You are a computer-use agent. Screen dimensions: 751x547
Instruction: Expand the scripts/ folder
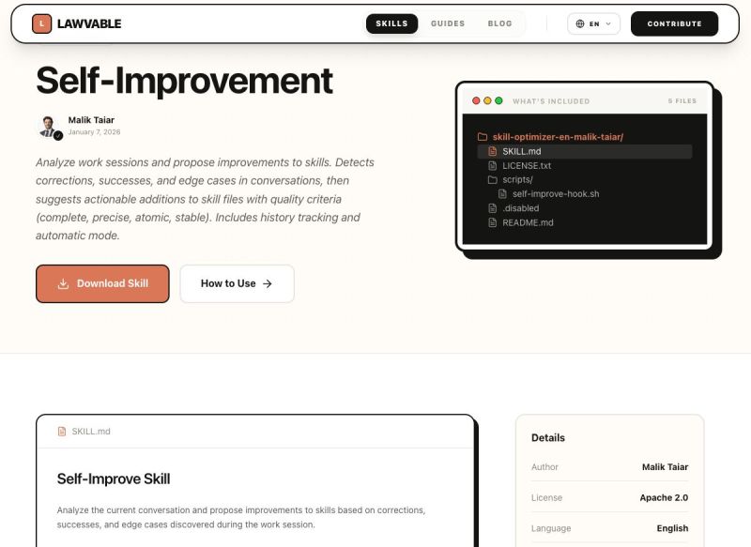pos(517,179)
